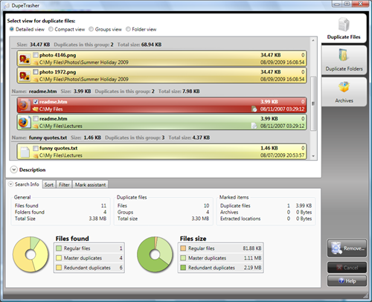Image resolution: width=372 pixels, height=302 pixels.
Task: Collapse the Search Info panel arrow
Action: 10,184
